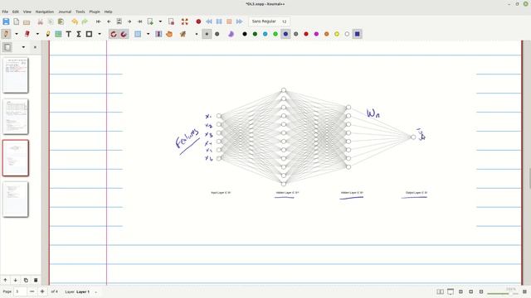Select the Hand pan tool
Viewport: 531px width, 298px height.
[169, 34]
